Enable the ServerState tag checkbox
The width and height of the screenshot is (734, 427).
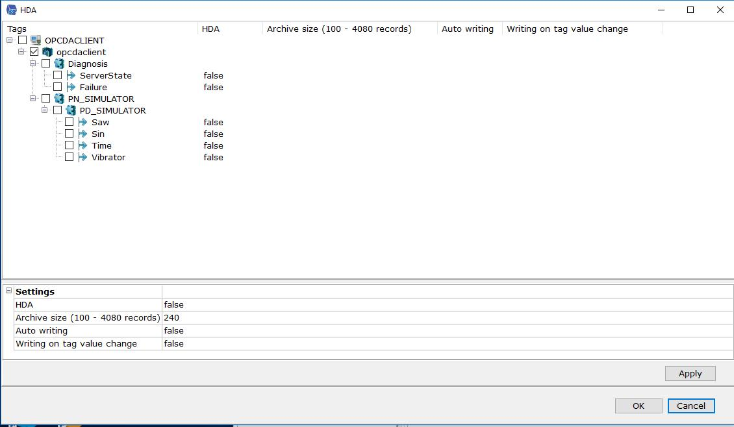pyautogui.click(x=58, y=75)
